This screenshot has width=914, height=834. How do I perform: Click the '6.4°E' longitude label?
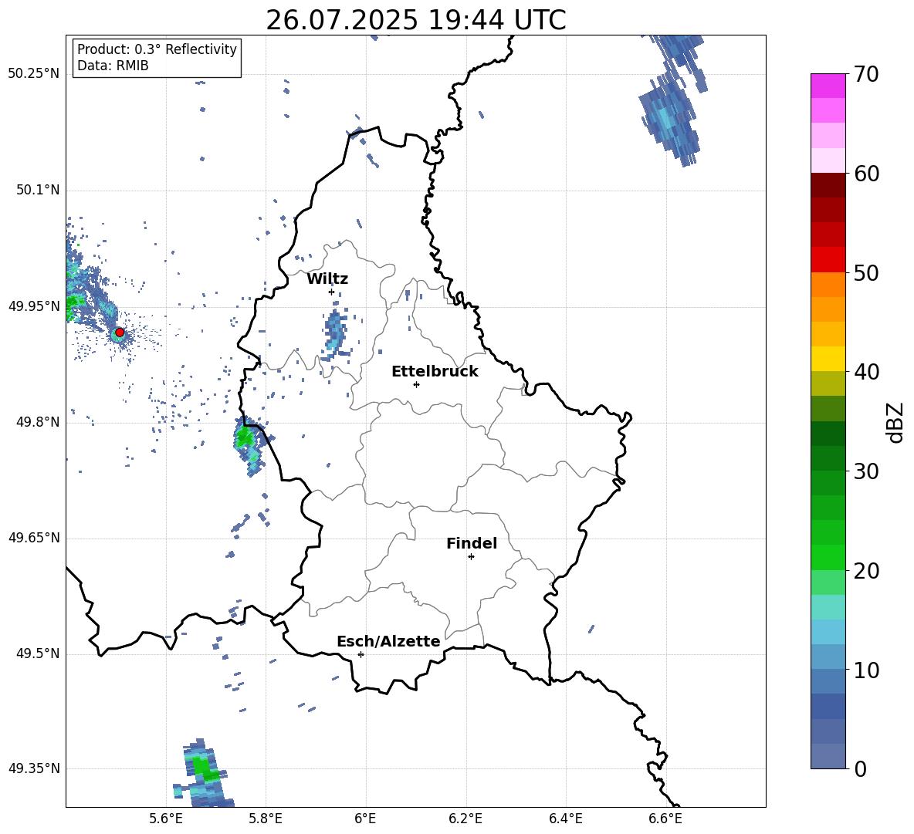pos(565,819)
